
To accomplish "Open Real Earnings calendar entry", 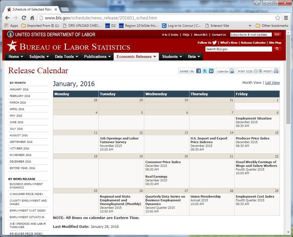I will (156, 177).
